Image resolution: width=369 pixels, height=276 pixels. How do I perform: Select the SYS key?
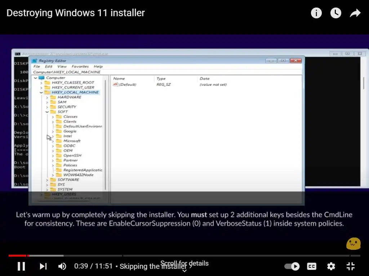(61, 185)
